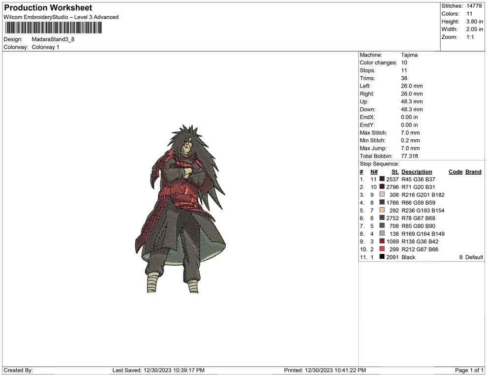
Task: Click 'R138 G36 B42' description text
Action: (420, 242)
